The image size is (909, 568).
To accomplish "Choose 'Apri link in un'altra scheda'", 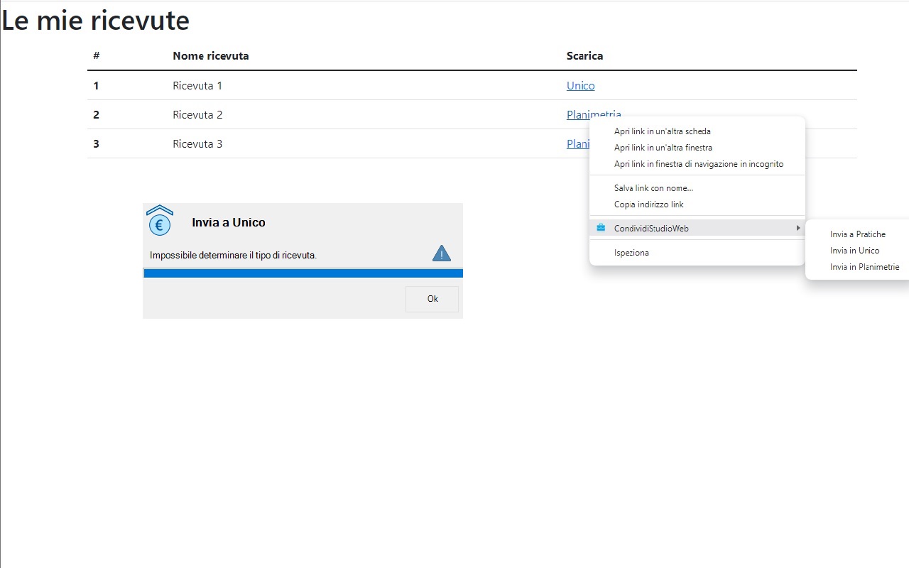I will tap(662, 131).
